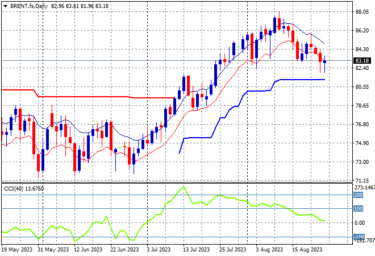
Task: Click the green CCI peak near 13 Jul
Action: coord(184,187)
